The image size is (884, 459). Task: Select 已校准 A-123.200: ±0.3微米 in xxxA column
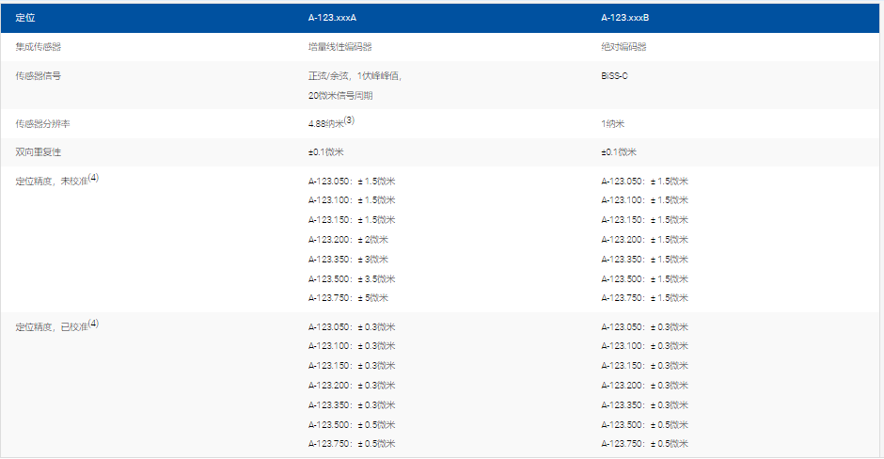pos(351,385)
